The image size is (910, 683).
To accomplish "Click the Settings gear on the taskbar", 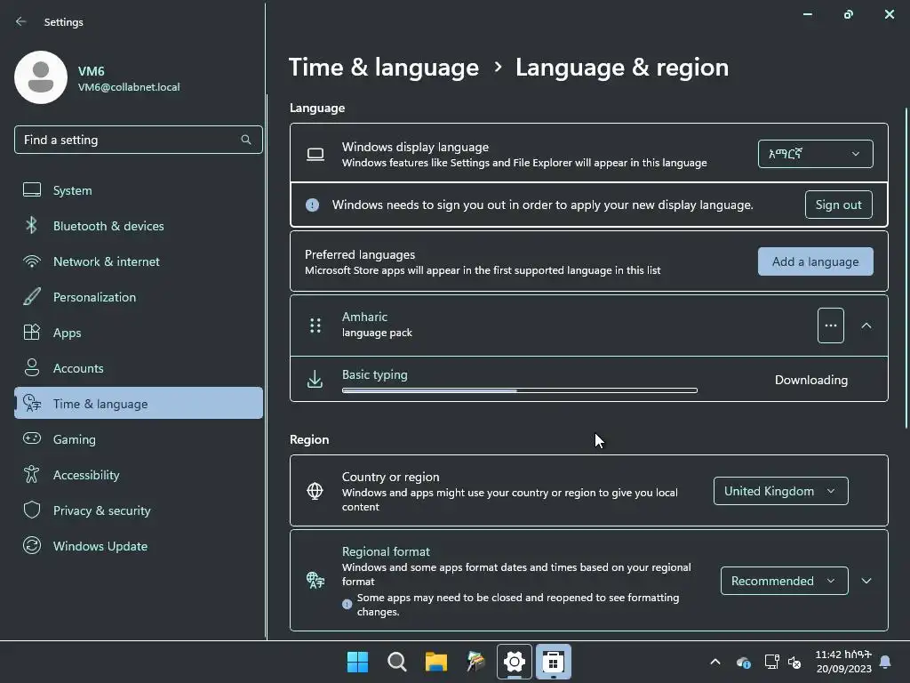I will click(x=515, y=662).
